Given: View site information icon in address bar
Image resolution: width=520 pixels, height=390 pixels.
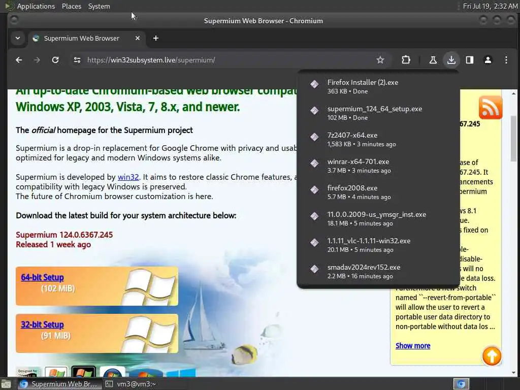Looking at the screenshot, I should click(x=77, y=60).
